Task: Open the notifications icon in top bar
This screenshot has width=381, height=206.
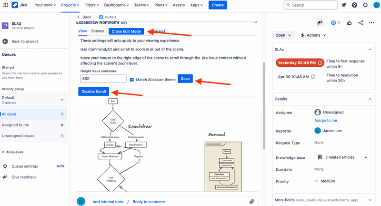Action: tap(343, 5)
